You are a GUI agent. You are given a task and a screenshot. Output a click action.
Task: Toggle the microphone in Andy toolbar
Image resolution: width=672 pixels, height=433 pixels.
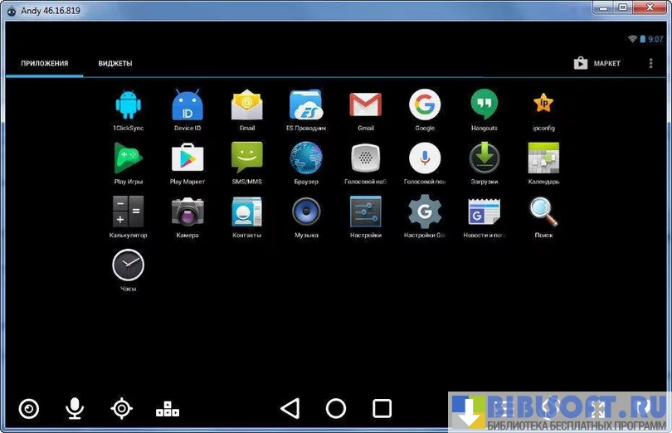(x=75, y=408)
